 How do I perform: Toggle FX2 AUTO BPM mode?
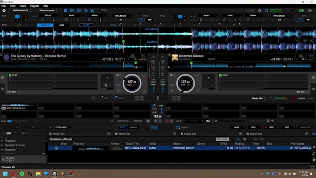pos(299,20)
